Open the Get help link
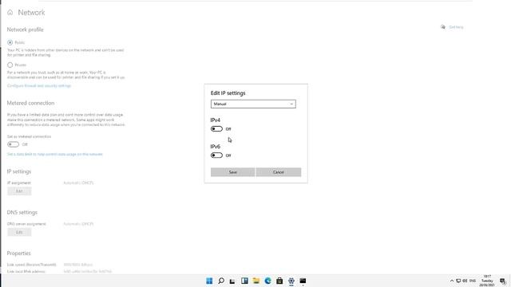This screenshot has height=287, width=511. click(x=456, y=27)
